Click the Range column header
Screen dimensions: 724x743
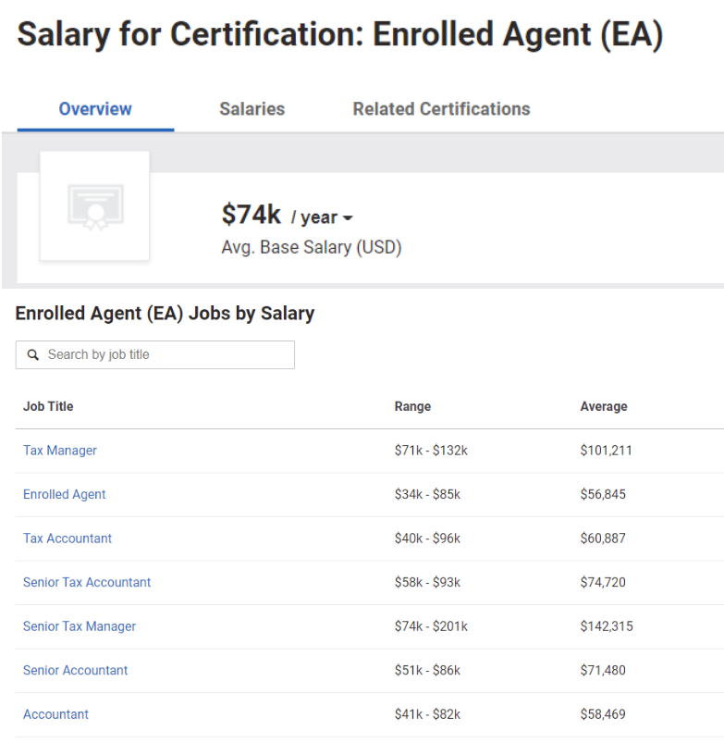pos(412,406)
